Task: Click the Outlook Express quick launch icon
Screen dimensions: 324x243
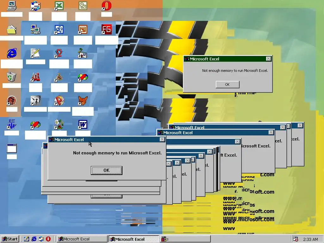Action: (x=41, y=239)
